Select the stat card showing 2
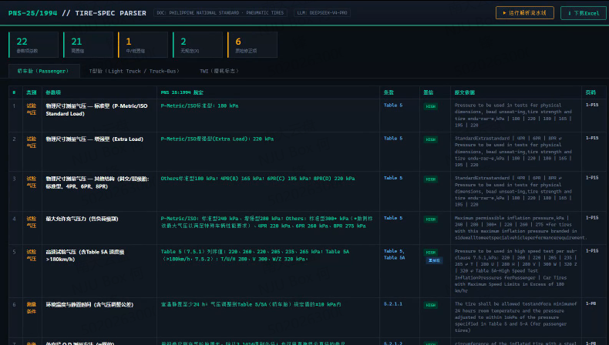 (198, 45)
